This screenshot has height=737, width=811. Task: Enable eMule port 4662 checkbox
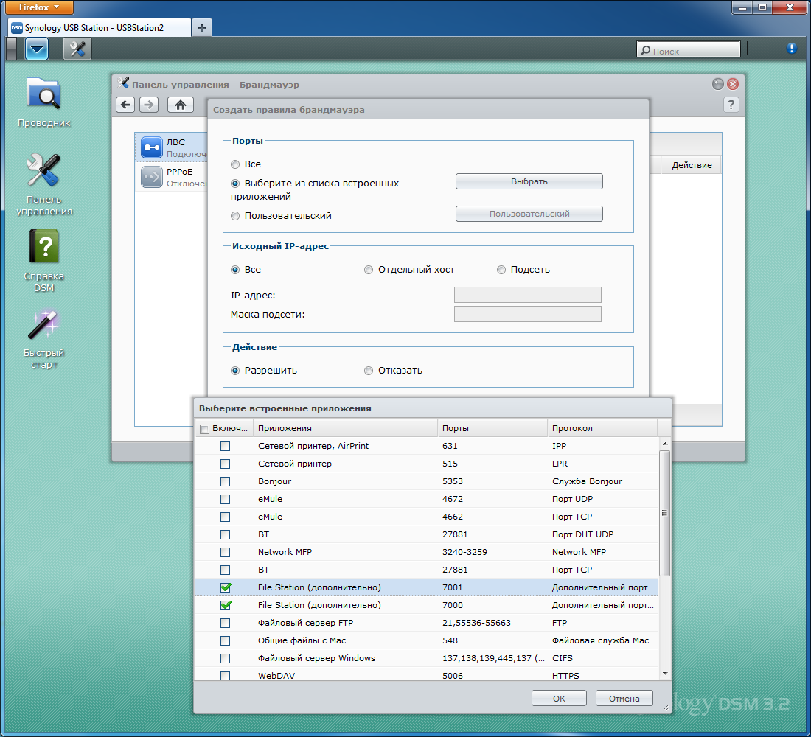click(226, 517)
